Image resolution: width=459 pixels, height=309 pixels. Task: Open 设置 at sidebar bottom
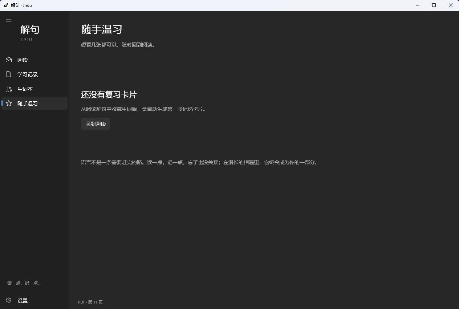[34, 300]
